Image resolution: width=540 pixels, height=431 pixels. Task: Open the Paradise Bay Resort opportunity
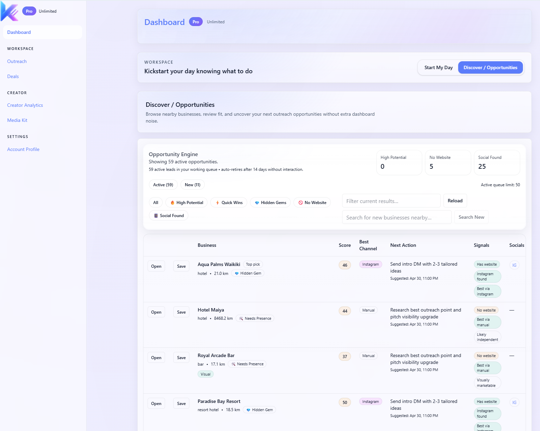coord(156,404)
